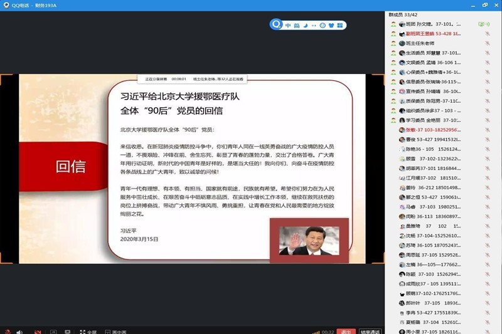Viewport: 502px width, 334px height.
Task: Click the slide title '习近平给北京大学援鄂医疗队'
Action: [180, 97]
